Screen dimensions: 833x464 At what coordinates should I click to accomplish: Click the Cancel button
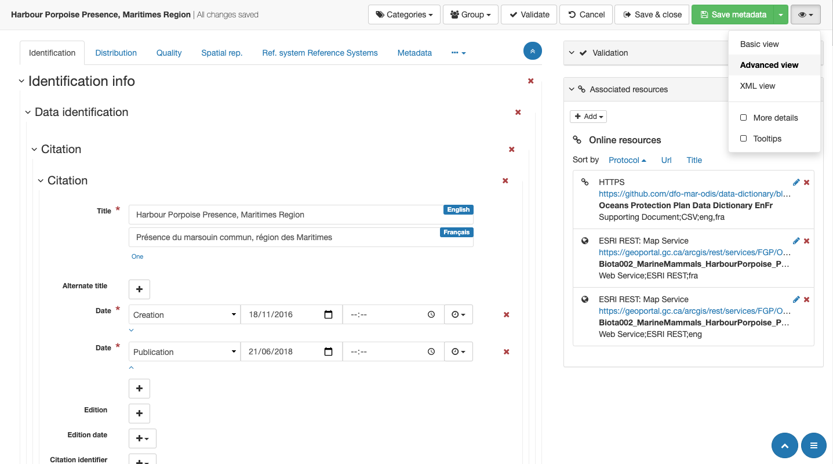pos(586,14)
